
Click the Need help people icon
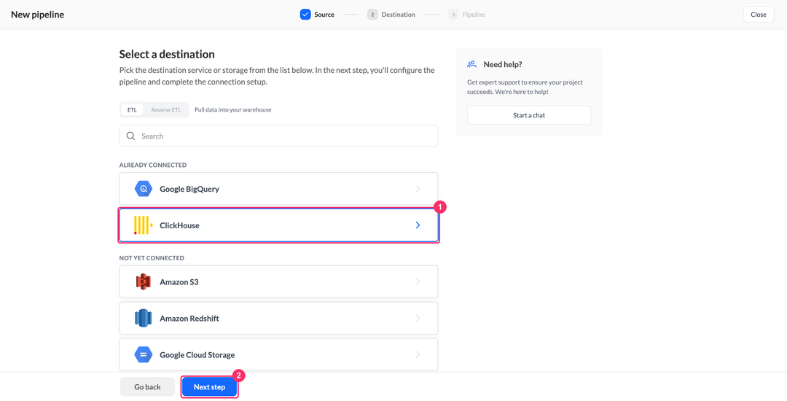coord(471,64)
